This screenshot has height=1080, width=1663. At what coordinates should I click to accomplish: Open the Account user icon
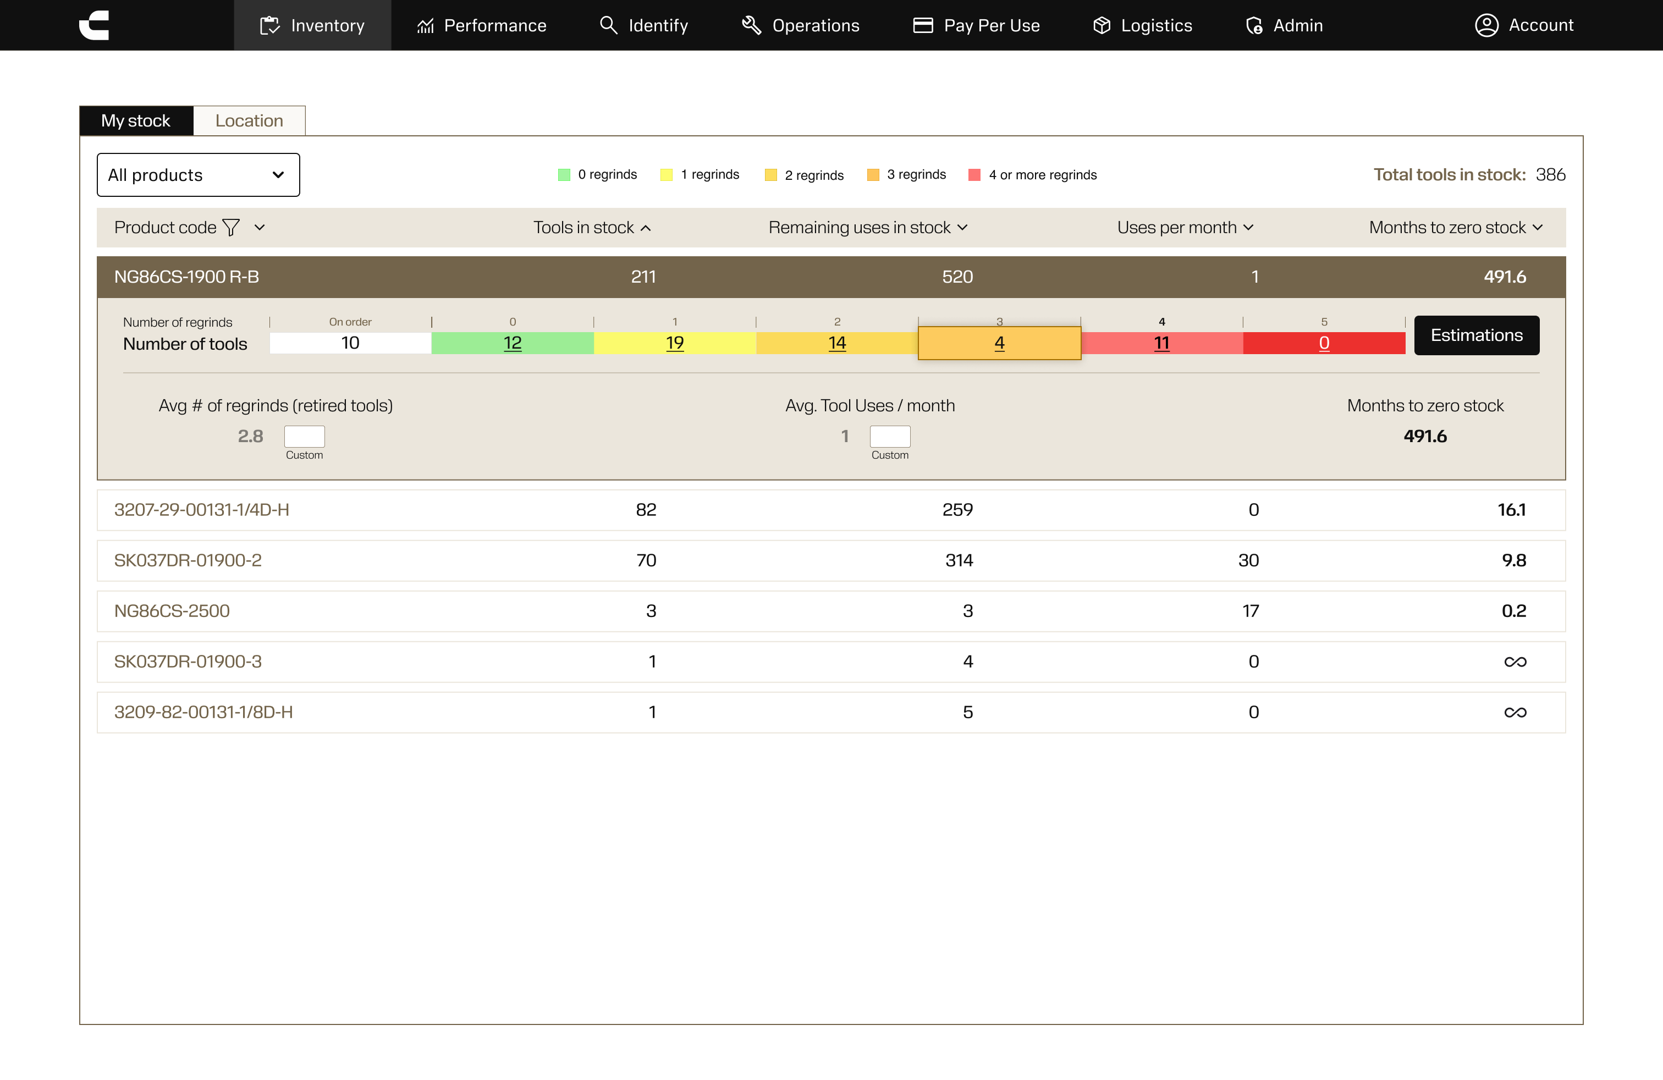coord(1486,25)
